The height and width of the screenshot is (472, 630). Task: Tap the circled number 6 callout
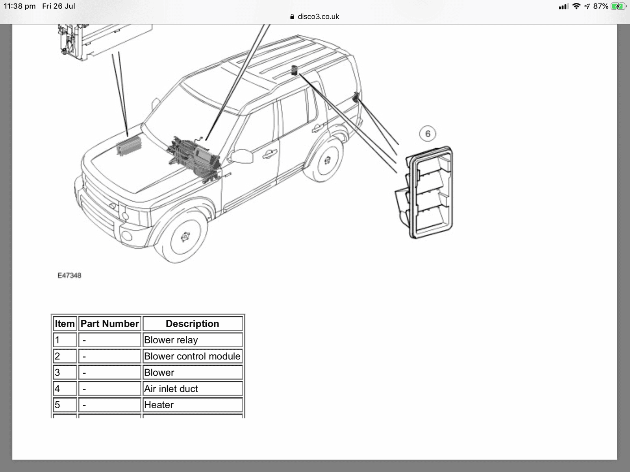428,134
